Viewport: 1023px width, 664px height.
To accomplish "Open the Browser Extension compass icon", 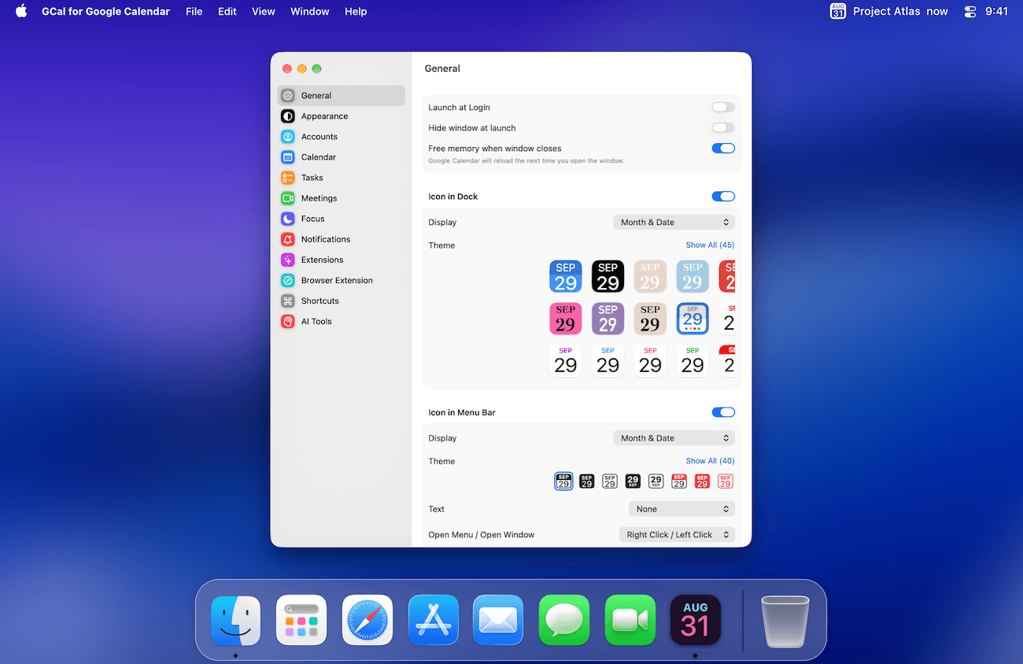I will [288, 280].
